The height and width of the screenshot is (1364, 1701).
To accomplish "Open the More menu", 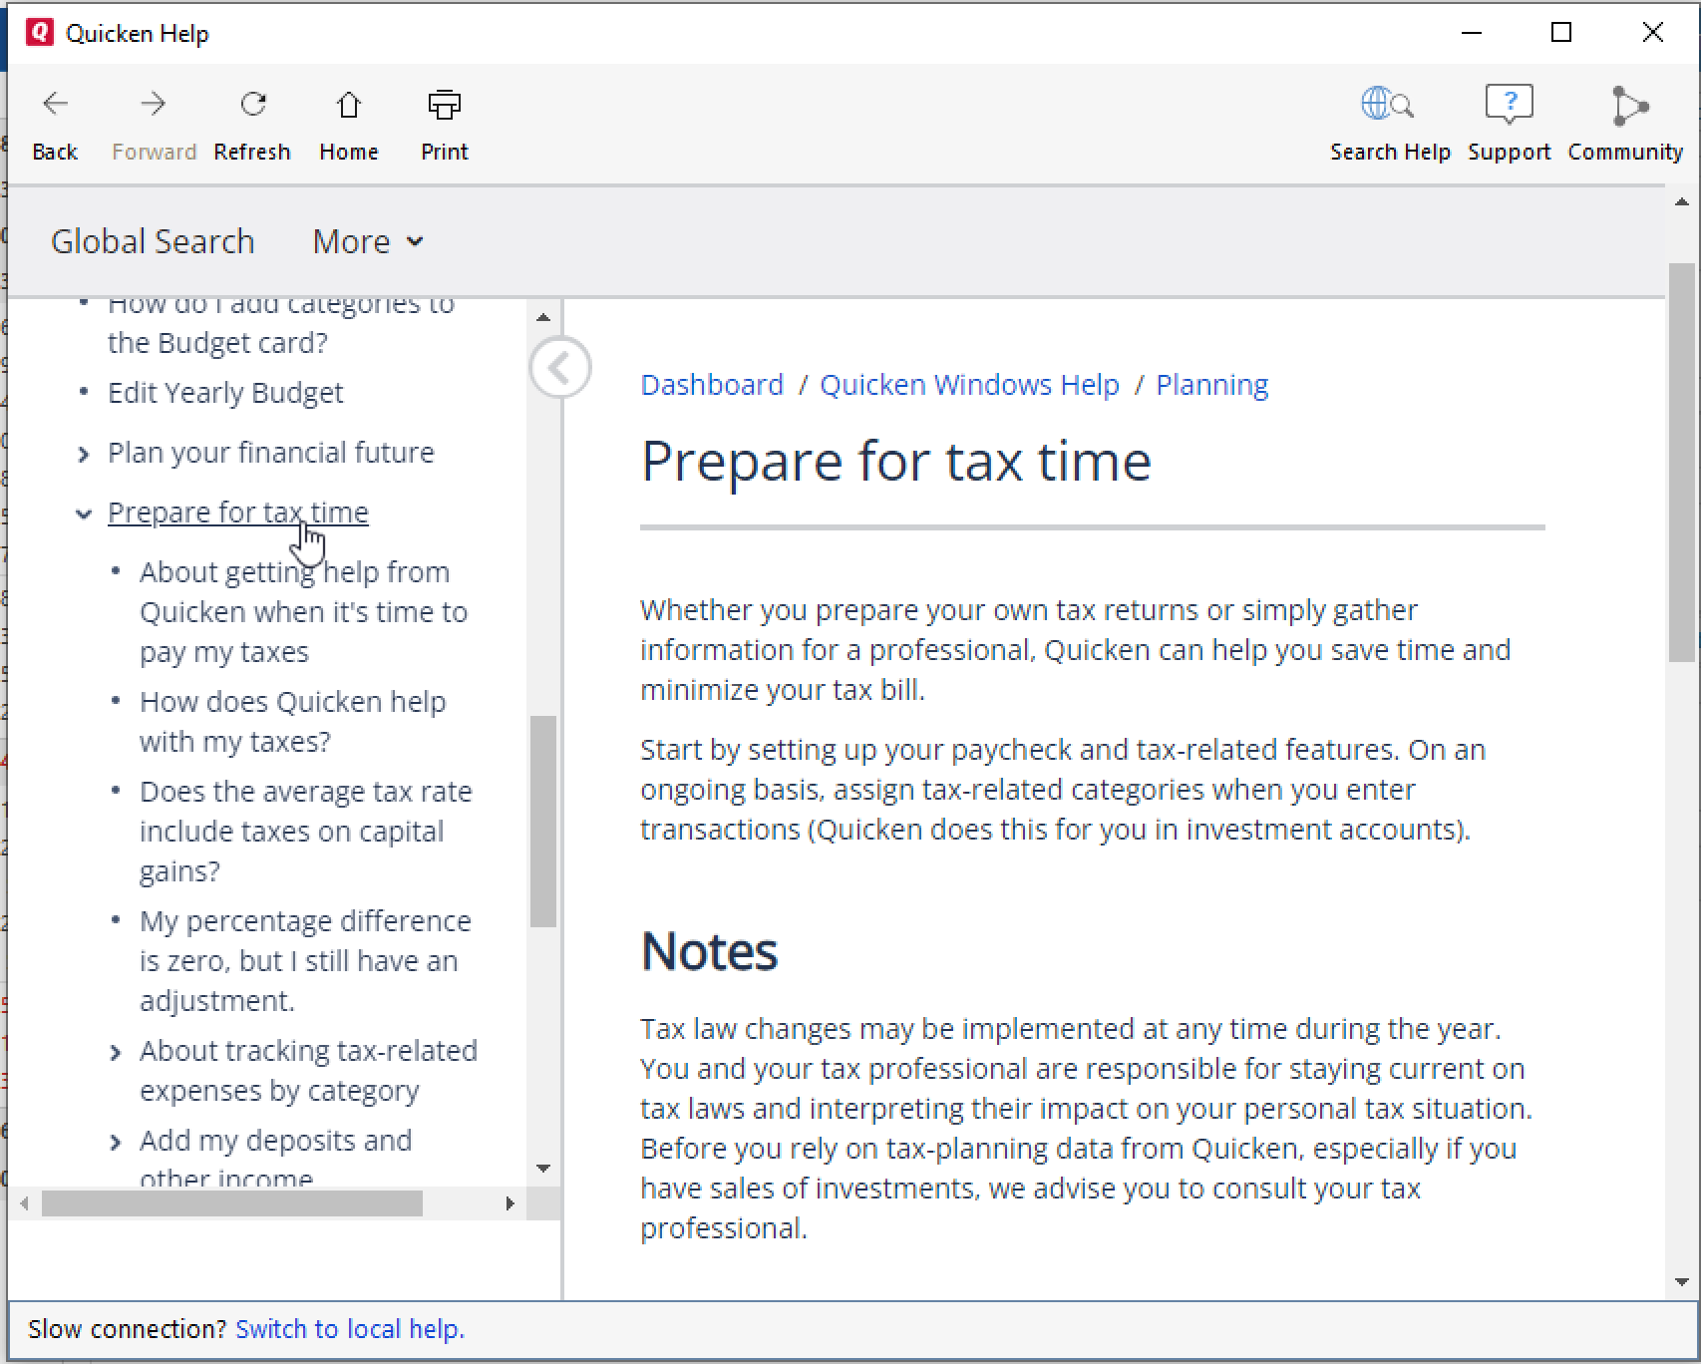I will pos(367,241).
